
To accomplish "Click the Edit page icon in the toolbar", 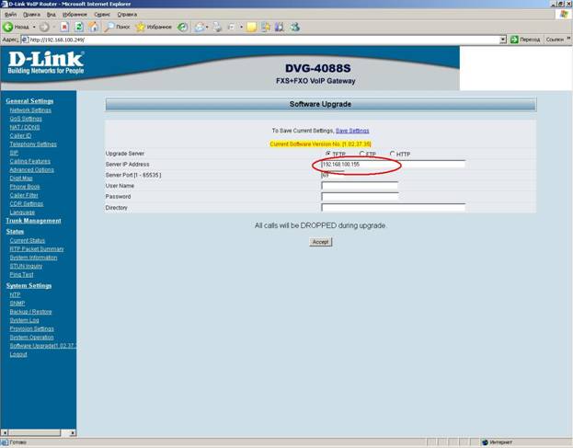I will click(x=232, y=27).
